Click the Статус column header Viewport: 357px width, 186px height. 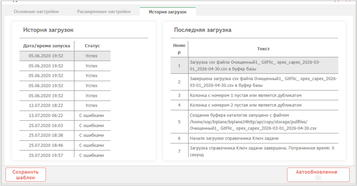click(x=92, y=46)
